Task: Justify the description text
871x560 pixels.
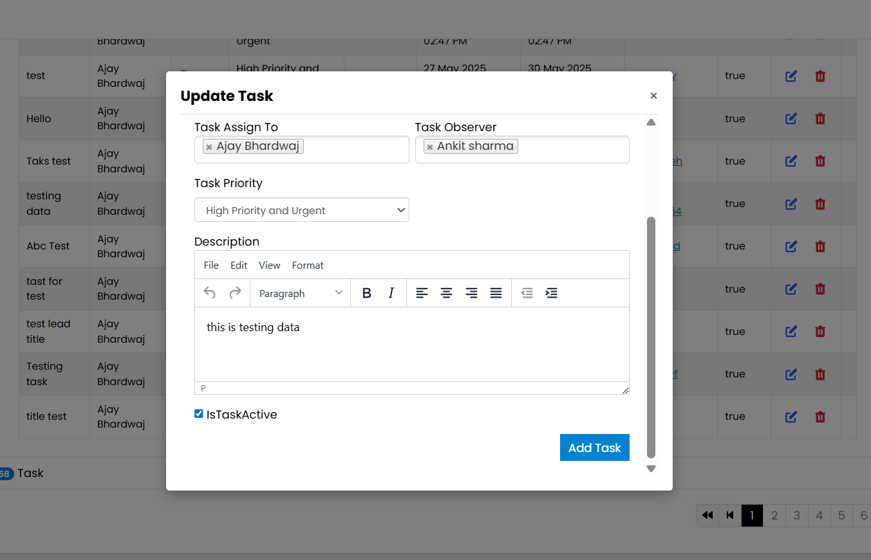Action: pyautogui.click(x=496, y=293)
